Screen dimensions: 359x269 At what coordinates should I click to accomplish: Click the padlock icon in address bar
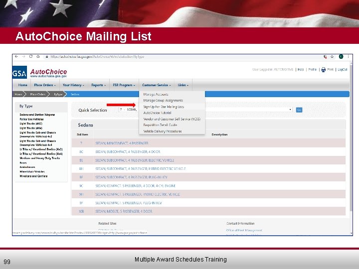click(x=47, y=57)
